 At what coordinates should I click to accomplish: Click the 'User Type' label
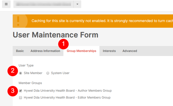[26, 65]
